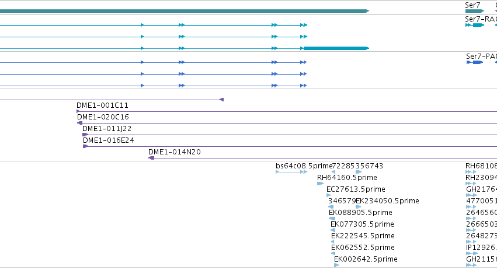Click the 346579 EST label

342,201
